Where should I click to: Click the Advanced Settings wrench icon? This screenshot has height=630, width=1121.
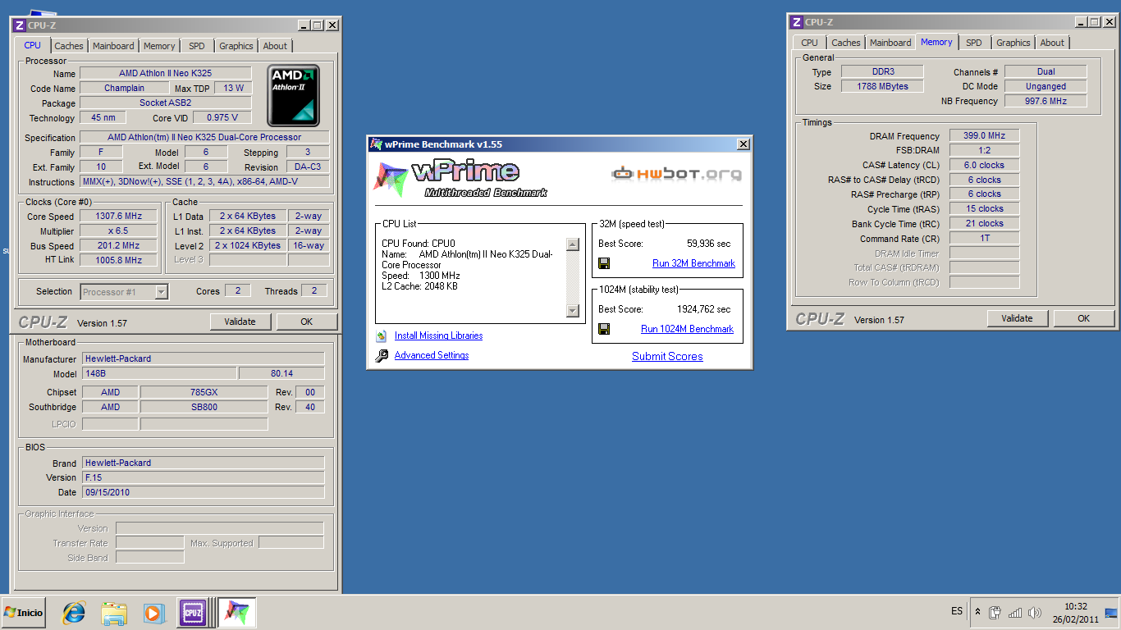[x=382, y=355]
